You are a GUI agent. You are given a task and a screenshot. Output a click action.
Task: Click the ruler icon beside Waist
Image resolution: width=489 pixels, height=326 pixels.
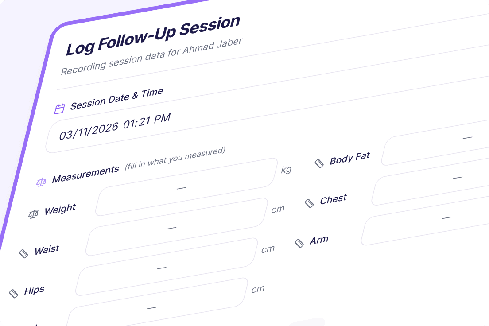[23, 253]
